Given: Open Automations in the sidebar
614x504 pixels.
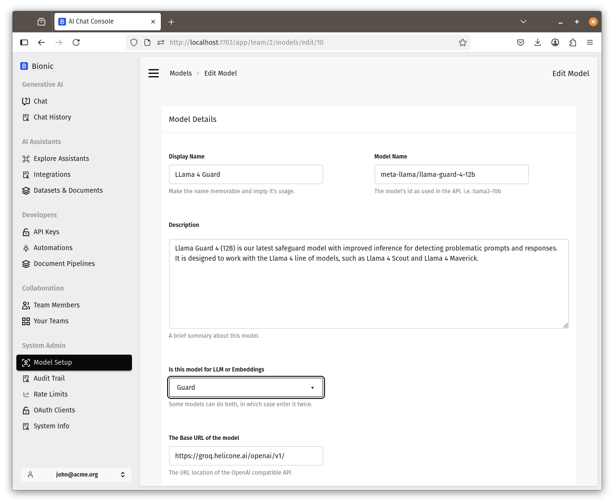Looking at the screenshot, I should tap(53, 248).
